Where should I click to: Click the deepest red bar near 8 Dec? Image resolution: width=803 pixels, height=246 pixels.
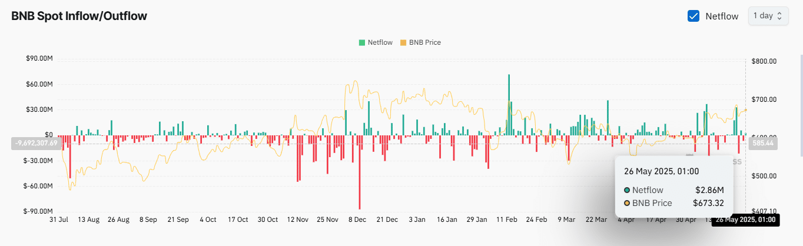click(x=359, y=172)
